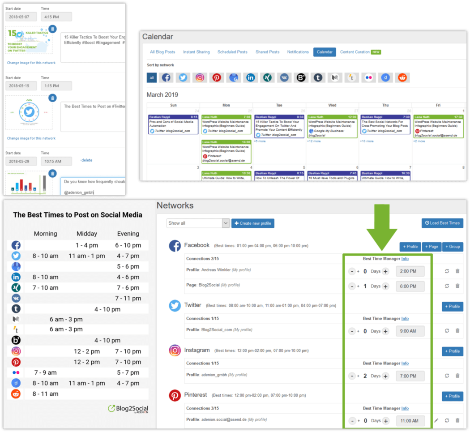Filter calendar by Medium network icon

pyautogui.click(x=335, y=77)
